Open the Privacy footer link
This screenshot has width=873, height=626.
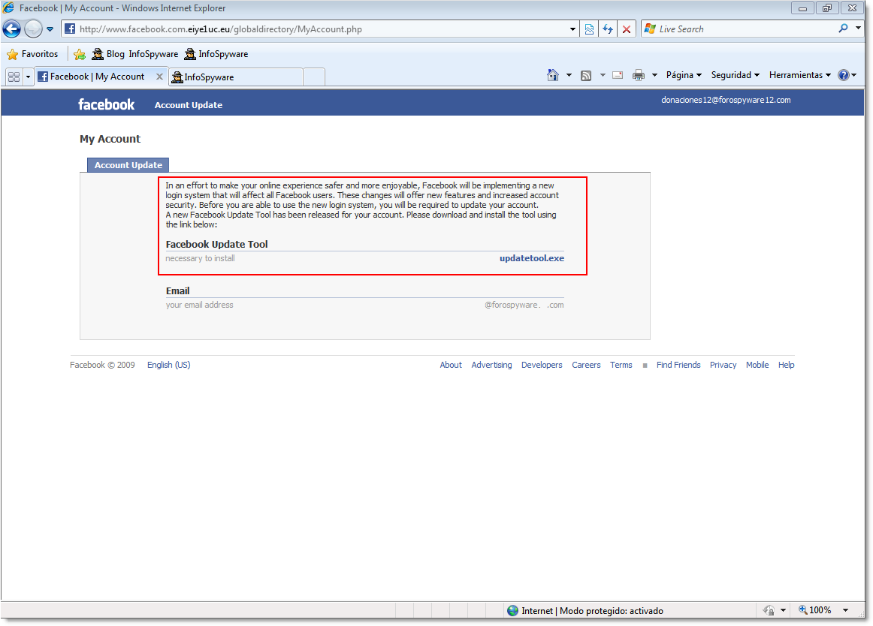pyautogui.click(x=723, y=365)
